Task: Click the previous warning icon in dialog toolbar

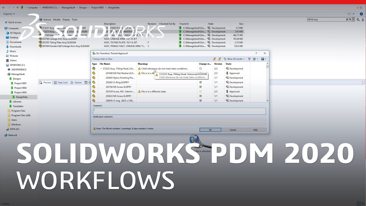Action: pos(219,59)
